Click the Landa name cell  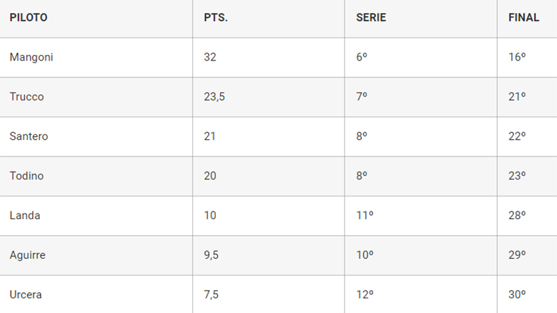pos(25,216)
